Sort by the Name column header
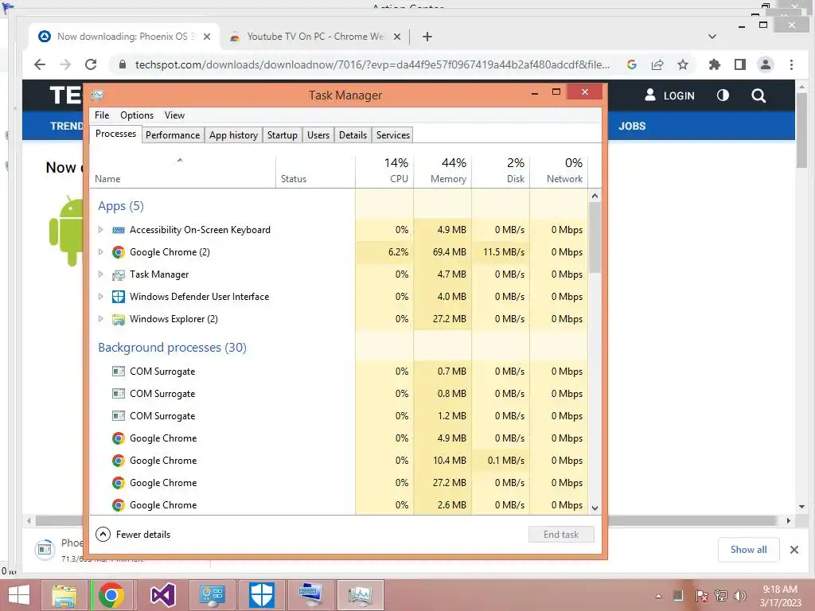 coord(182,170)
